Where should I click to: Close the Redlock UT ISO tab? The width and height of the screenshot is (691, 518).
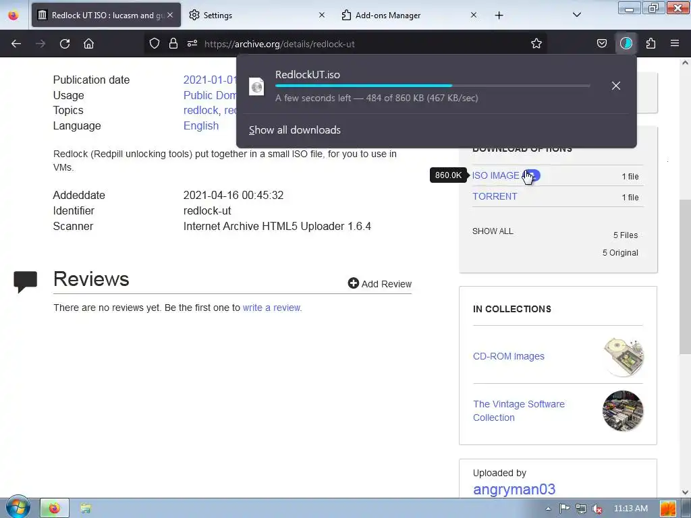(x=170, y=15)
